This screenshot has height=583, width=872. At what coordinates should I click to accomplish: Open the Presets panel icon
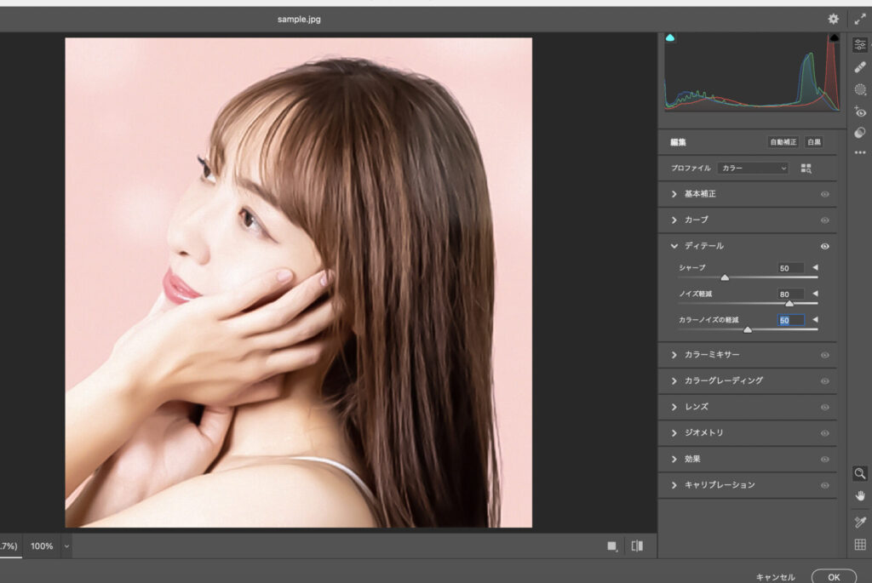tap(860, 133)
